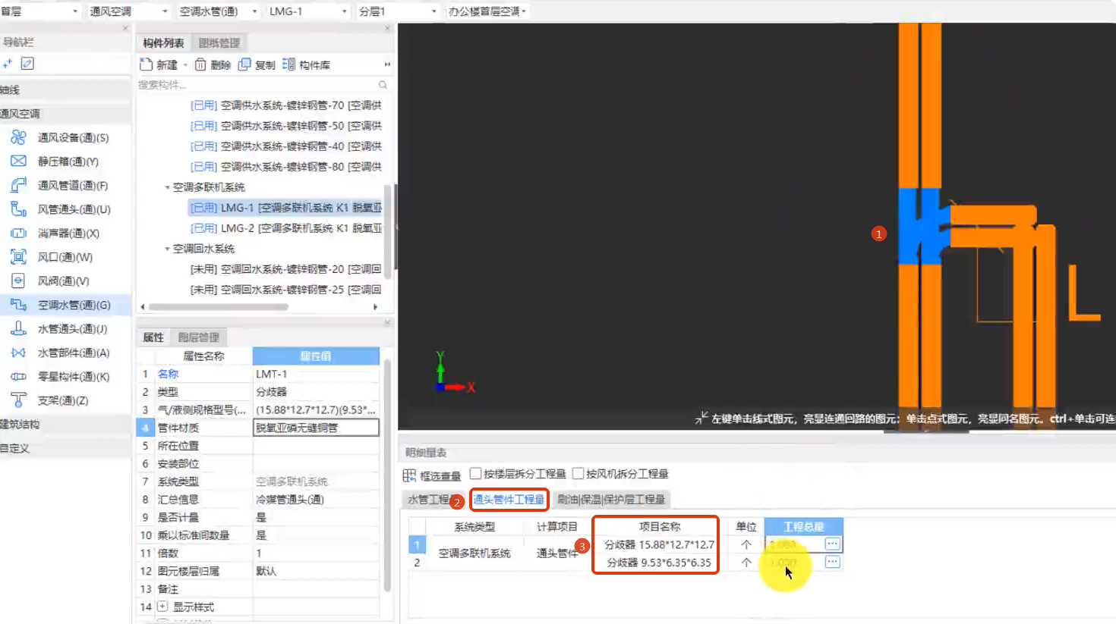Viewport: 1116px width, 624px height.
Task: Select the 支架(通)(Z) support icon
Action: click(18, 400)
